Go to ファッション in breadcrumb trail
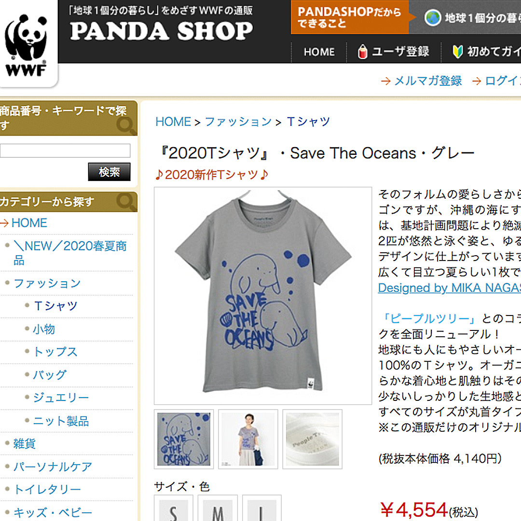The width and height of the screenshot is (521, 521). 238,122
